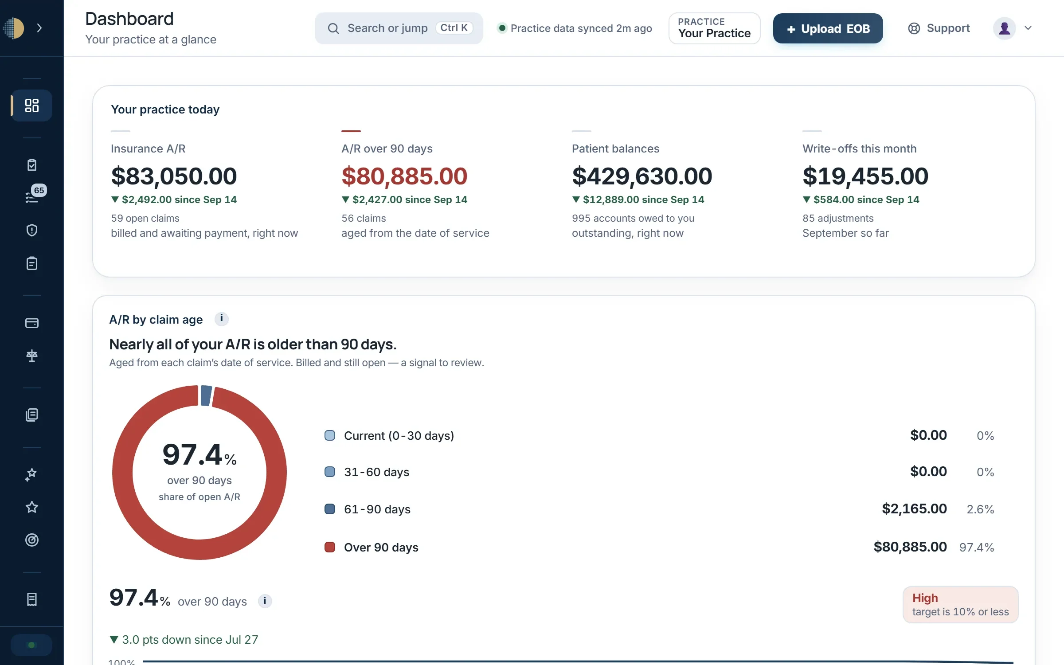Click the Write-offs $19,455.00 value
The height and width of the screenshot is (665, 1064).
click(x=865, y=176)
